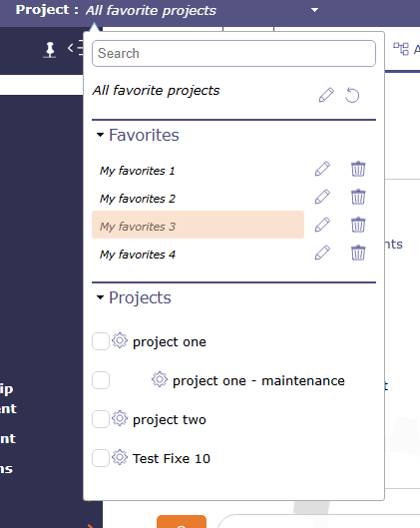Delete My favorites 2 with the trash
The image size is (420, 528).
[358, 197]
